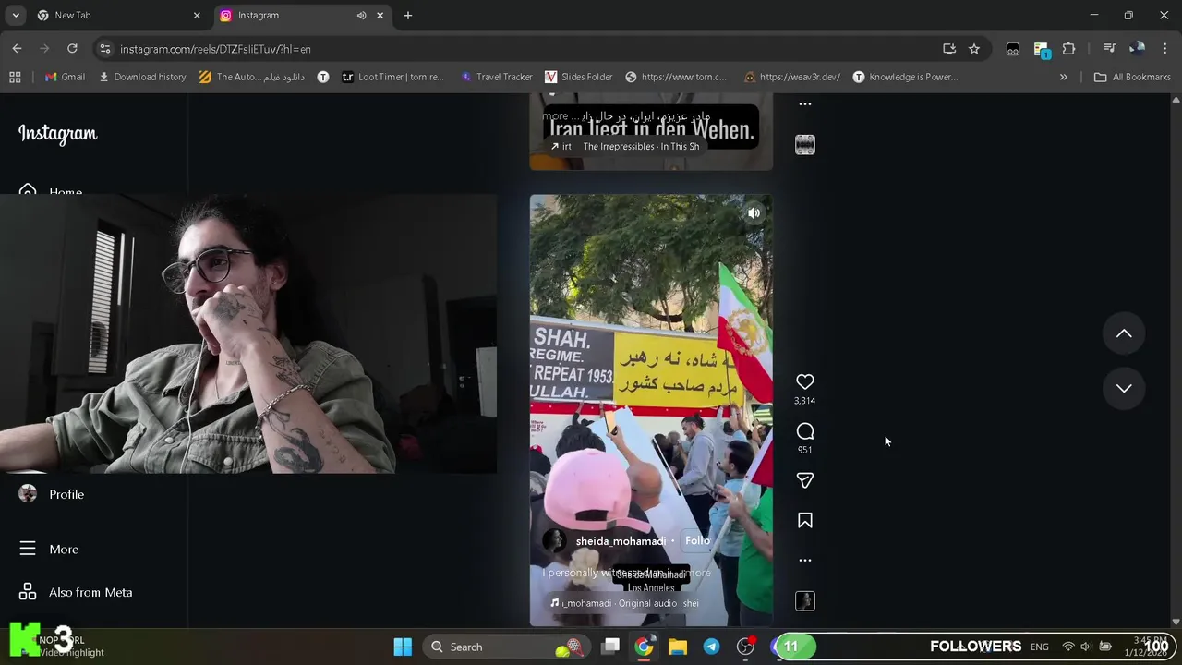Open sheida_mohamadi's profile avatar on the reel
This screenshot has width=1182, height=665.
click(554, 541)
